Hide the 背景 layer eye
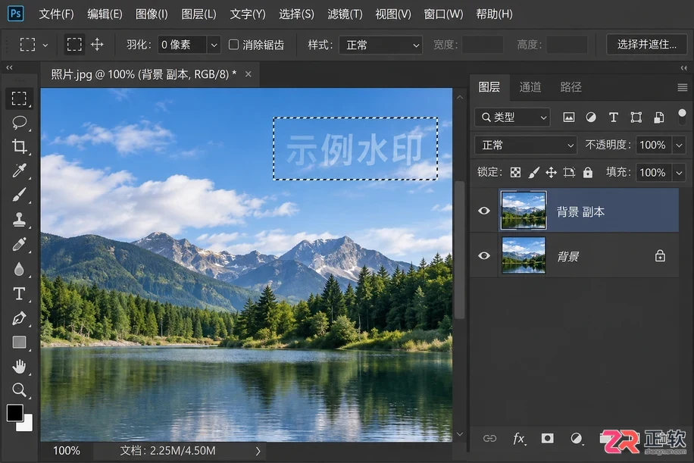 [484, 255]
